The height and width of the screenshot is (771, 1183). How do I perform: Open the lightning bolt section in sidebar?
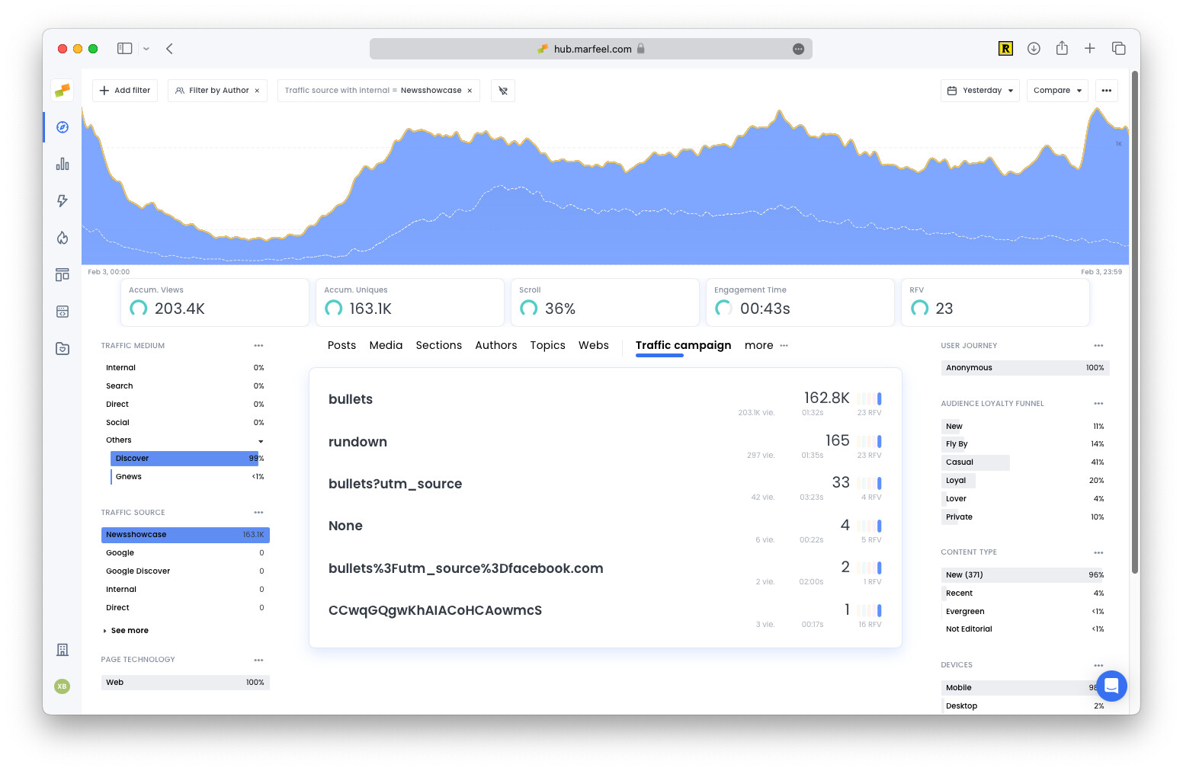[x=62, y=200]
